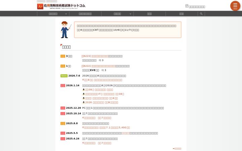Click the 2026.1.14 headline mentioning (2026
Screen dimensions: 242x151
click(x=124, y=86)
